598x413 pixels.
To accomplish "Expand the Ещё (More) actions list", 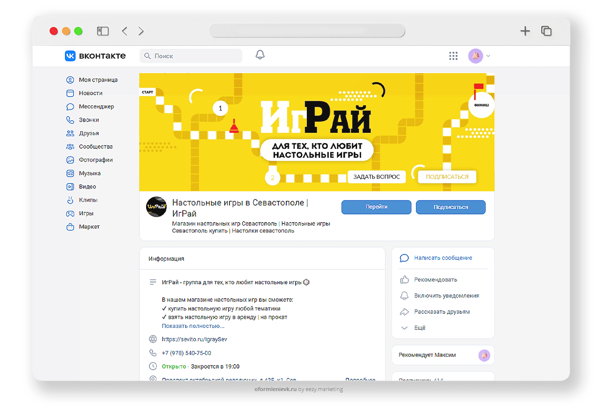I will point(419,328).
